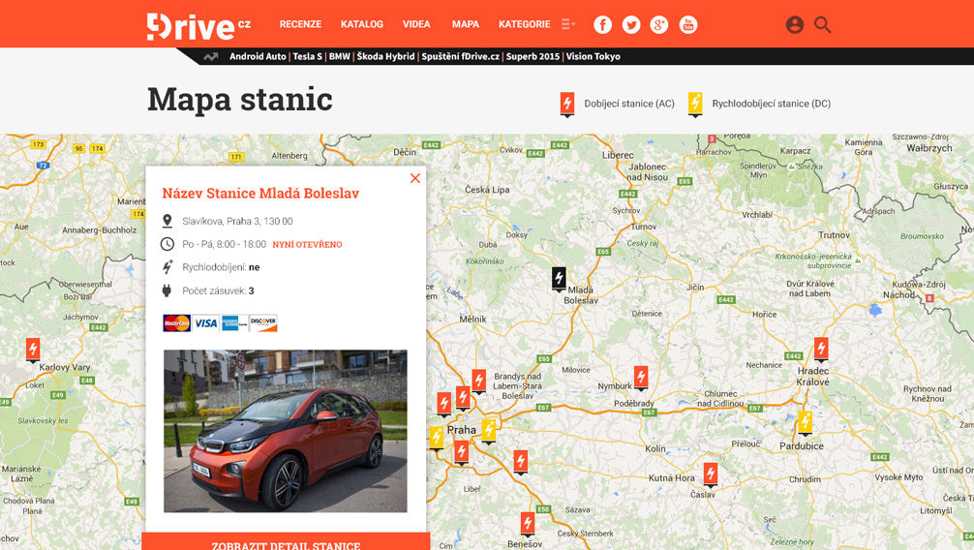Click the Zobrazit detail stanice button

click(286, 542)
